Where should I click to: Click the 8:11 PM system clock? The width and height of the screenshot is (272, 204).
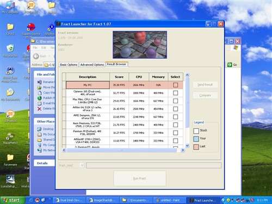click(262, 200)
